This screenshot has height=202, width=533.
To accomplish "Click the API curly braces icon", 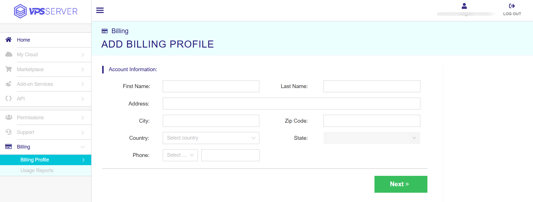I will (8, 98).
